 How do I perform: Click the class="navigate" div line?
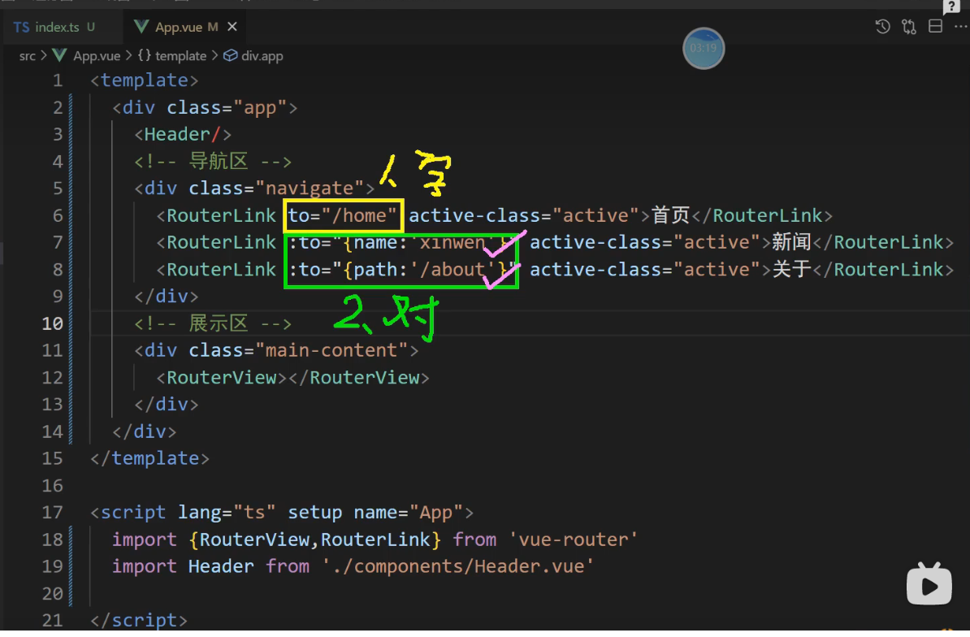tap(254, 188)
